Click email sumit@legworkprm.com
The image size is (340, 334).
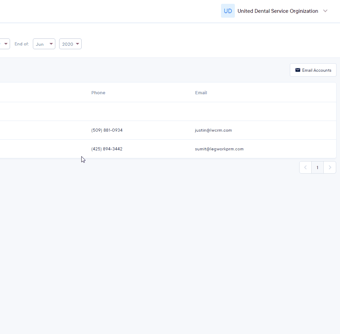point(219,149)
